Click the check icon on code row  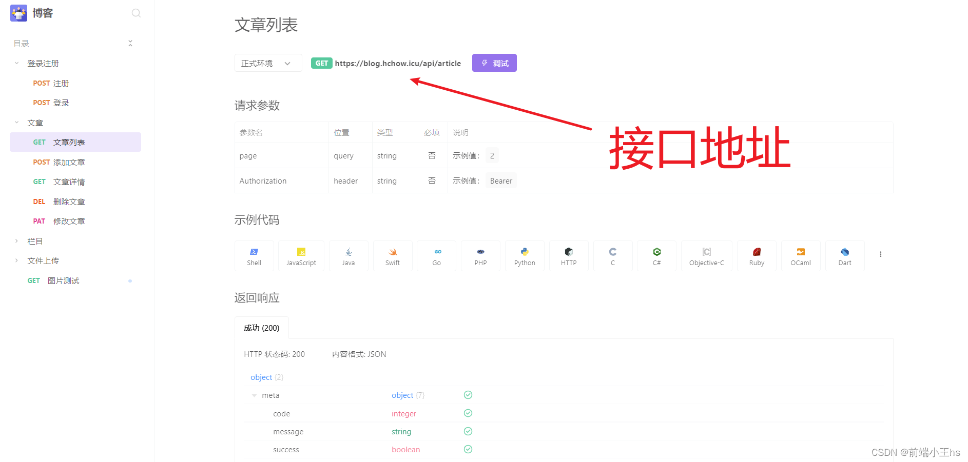click(468, 413)
